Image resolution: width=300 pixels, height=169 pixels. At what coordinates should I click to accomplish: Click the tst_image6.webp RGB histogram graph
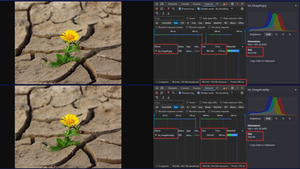point(273,106)
